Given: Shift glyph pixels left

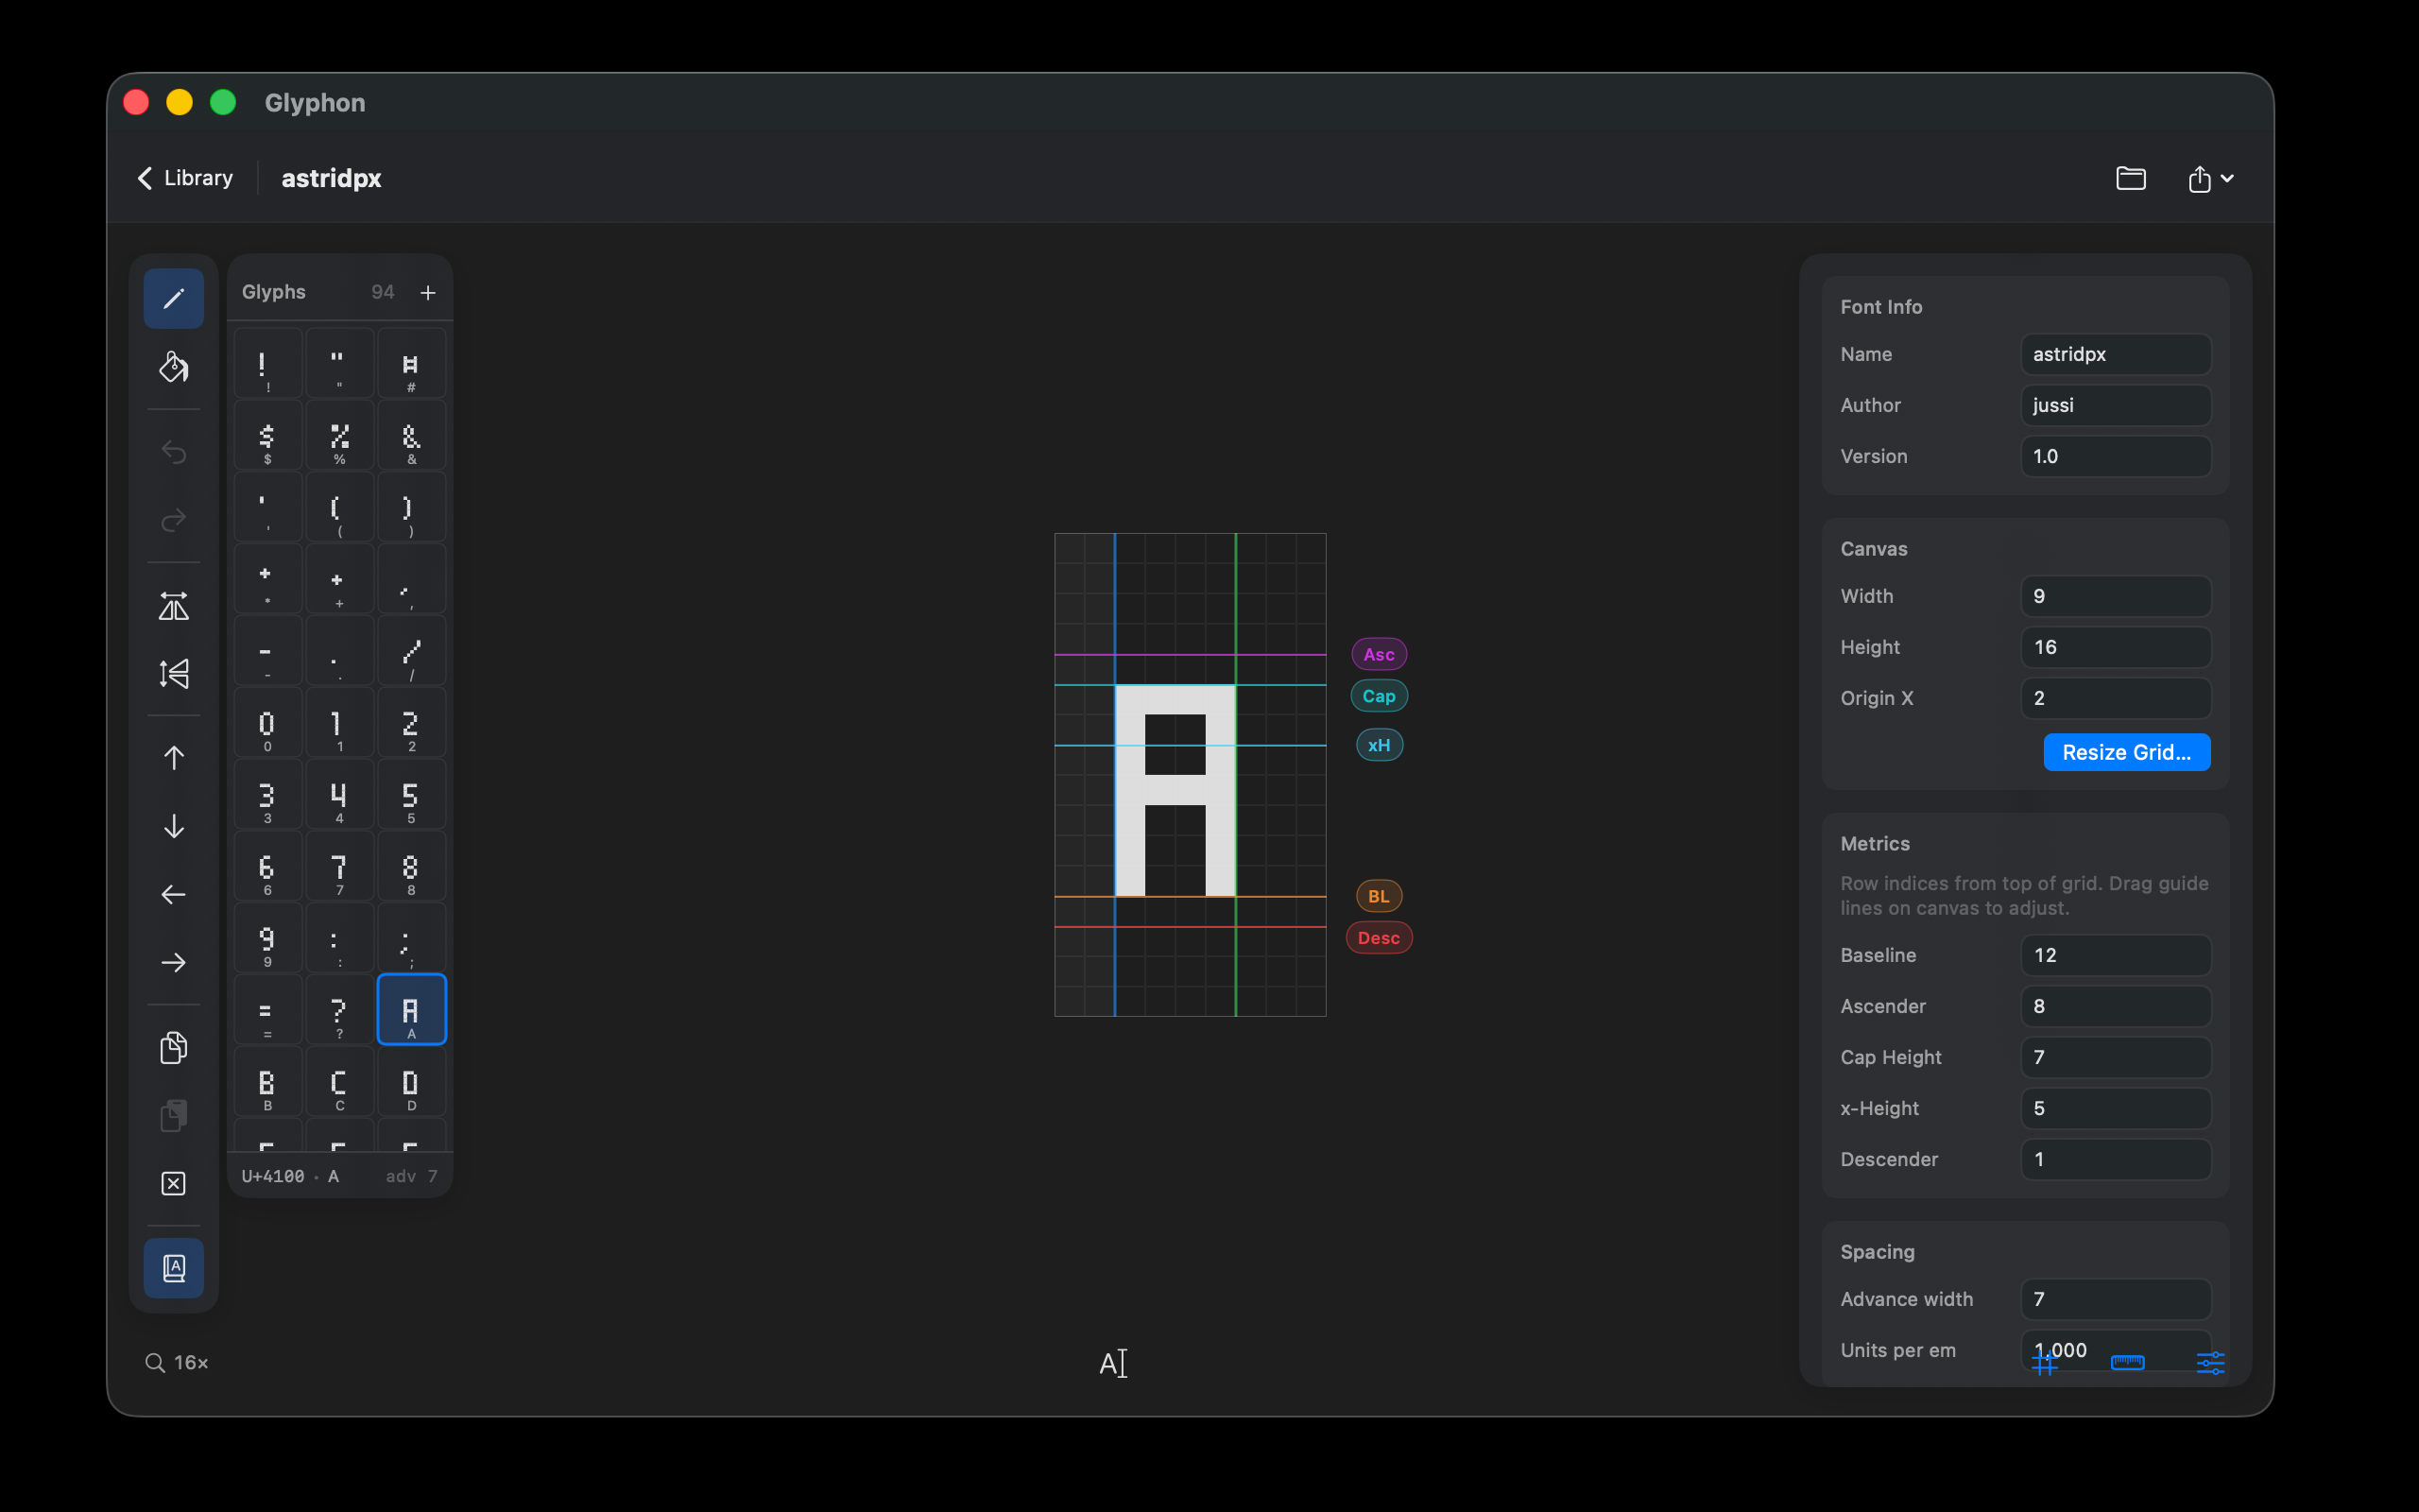Looking at the screenshot, I should click(174, 894).
